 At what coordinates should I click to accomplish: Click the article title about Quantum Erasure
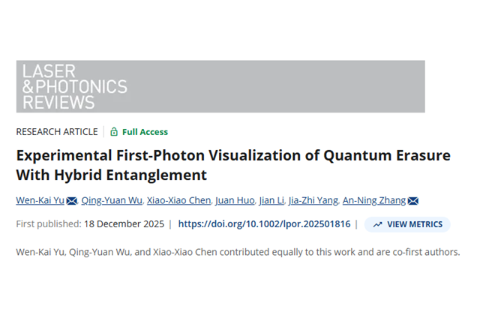tap(232, 165)
